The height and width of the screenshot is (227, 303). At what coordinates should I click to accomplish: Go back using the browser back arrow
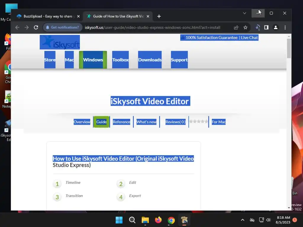[x=17, y=27]
